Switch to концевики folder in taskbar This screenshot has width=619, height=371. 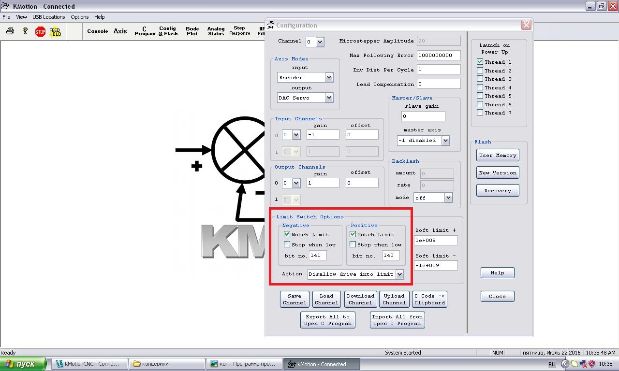click(x=167, y=364)
